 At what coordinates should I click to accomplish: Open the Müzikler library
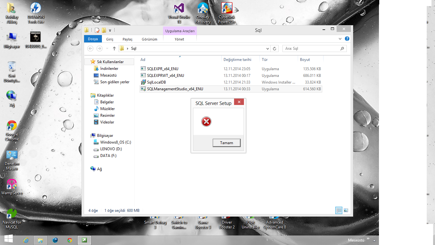[104, 109]
